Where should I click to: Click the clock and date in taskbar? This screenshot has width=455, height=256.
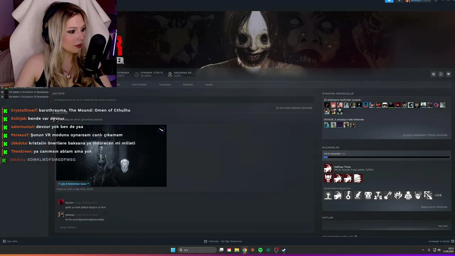[449, 250]
